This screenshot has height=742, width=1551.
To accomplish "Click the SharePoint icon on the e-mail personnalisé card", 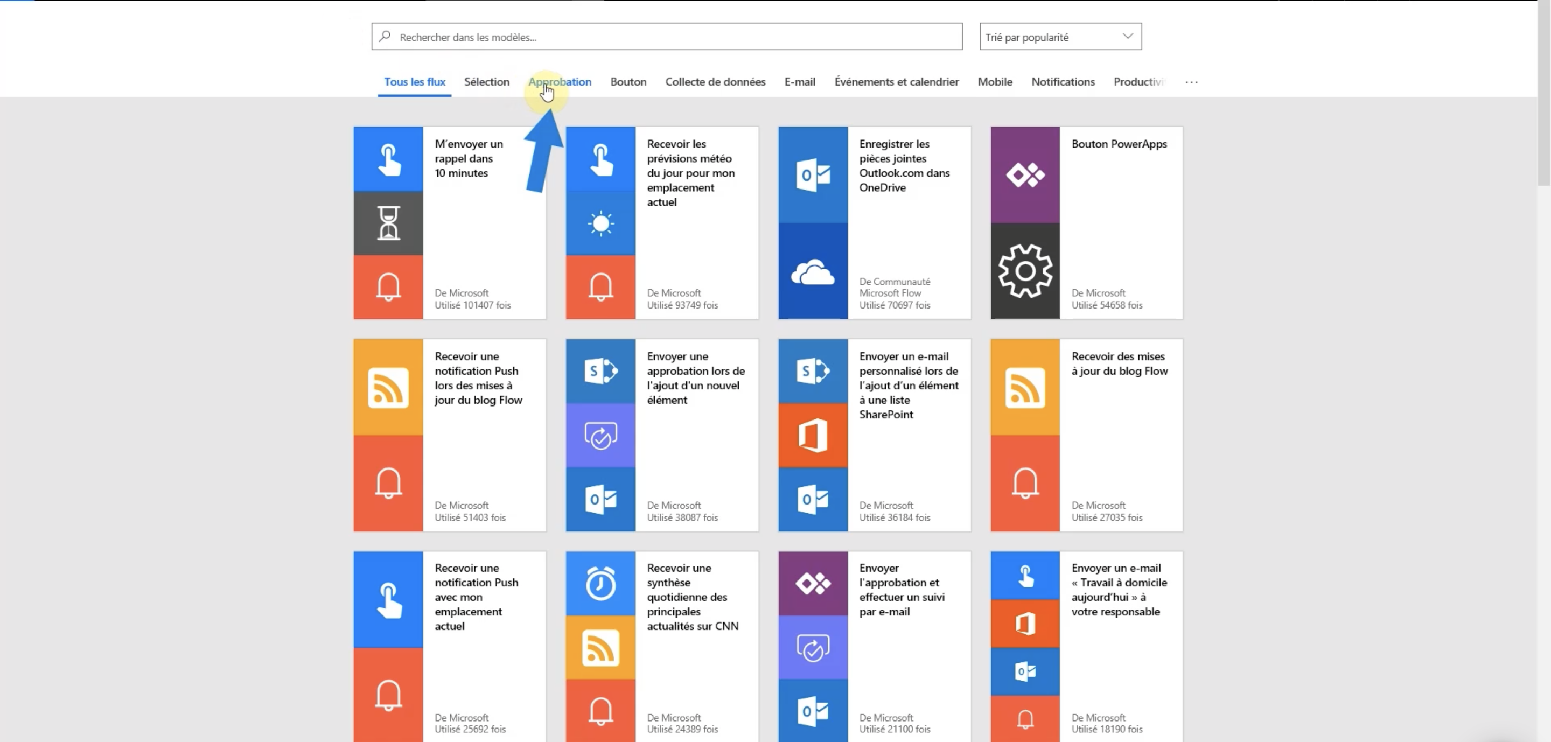I will [813, 370].
